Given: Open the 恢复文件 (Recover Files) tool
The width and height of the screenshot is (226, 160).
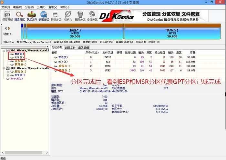Looking at the screenshot, I should (x=32, y=15).
